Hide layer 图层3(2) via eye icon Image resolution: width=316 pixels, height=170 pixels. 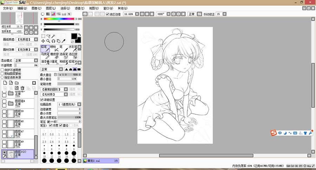[x=4, y=152]
